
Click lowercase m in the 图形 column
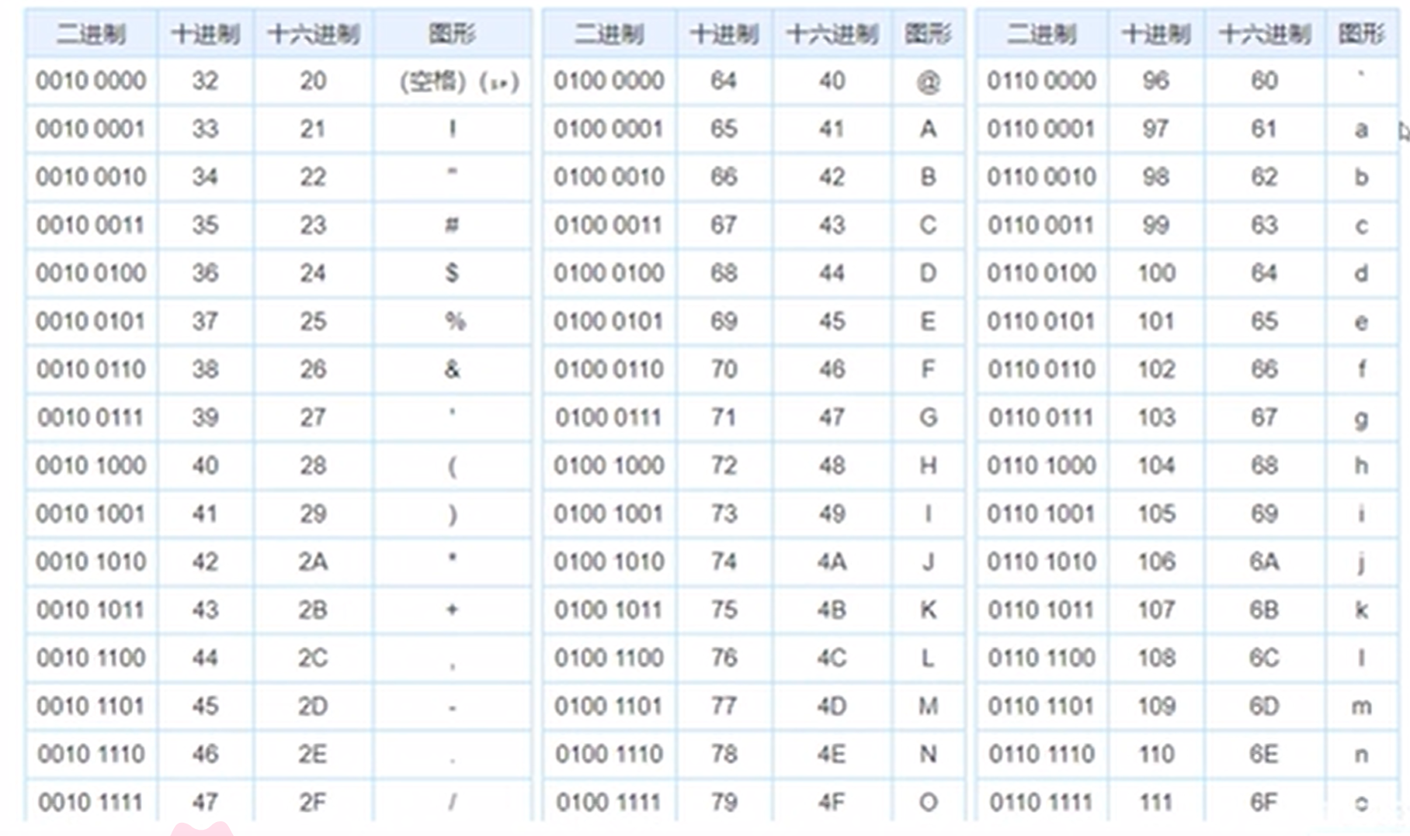pyautogui.click(x=1361, y=706)
